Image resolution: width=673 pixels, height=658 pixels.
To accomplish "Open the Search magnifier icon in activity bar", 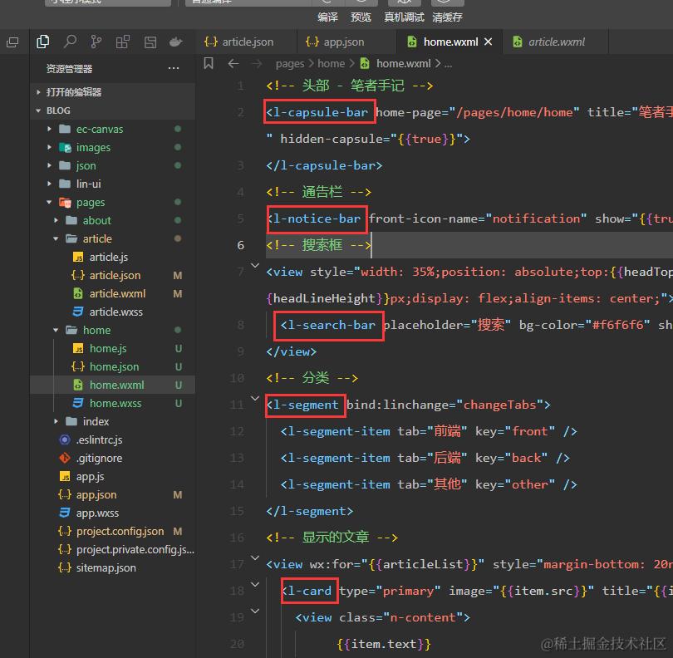I will pos(70,42).
